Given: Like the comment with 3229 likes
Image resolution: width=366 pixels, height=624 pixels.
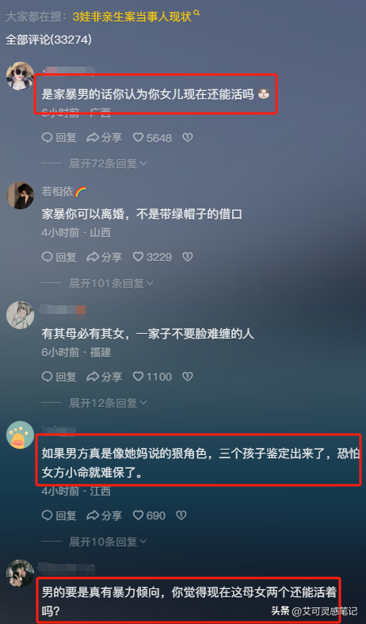Looking at the screenshot, I should coord(152,257).
